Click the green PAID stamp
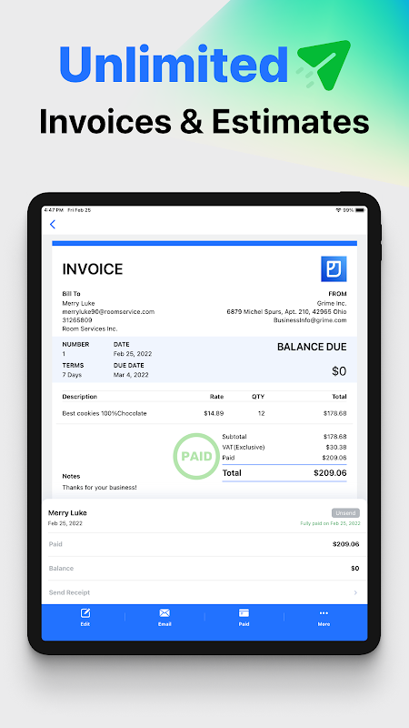 coord(196,456)
